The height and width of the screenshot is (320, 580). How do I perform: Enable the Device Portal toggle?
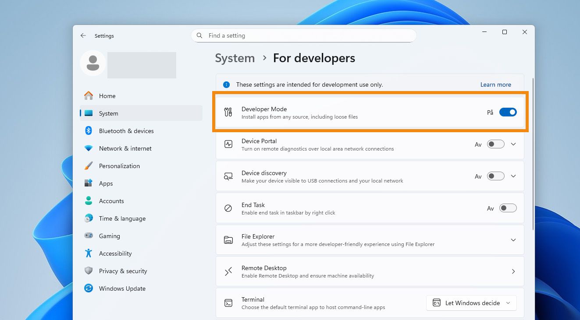tap(496, 144)
